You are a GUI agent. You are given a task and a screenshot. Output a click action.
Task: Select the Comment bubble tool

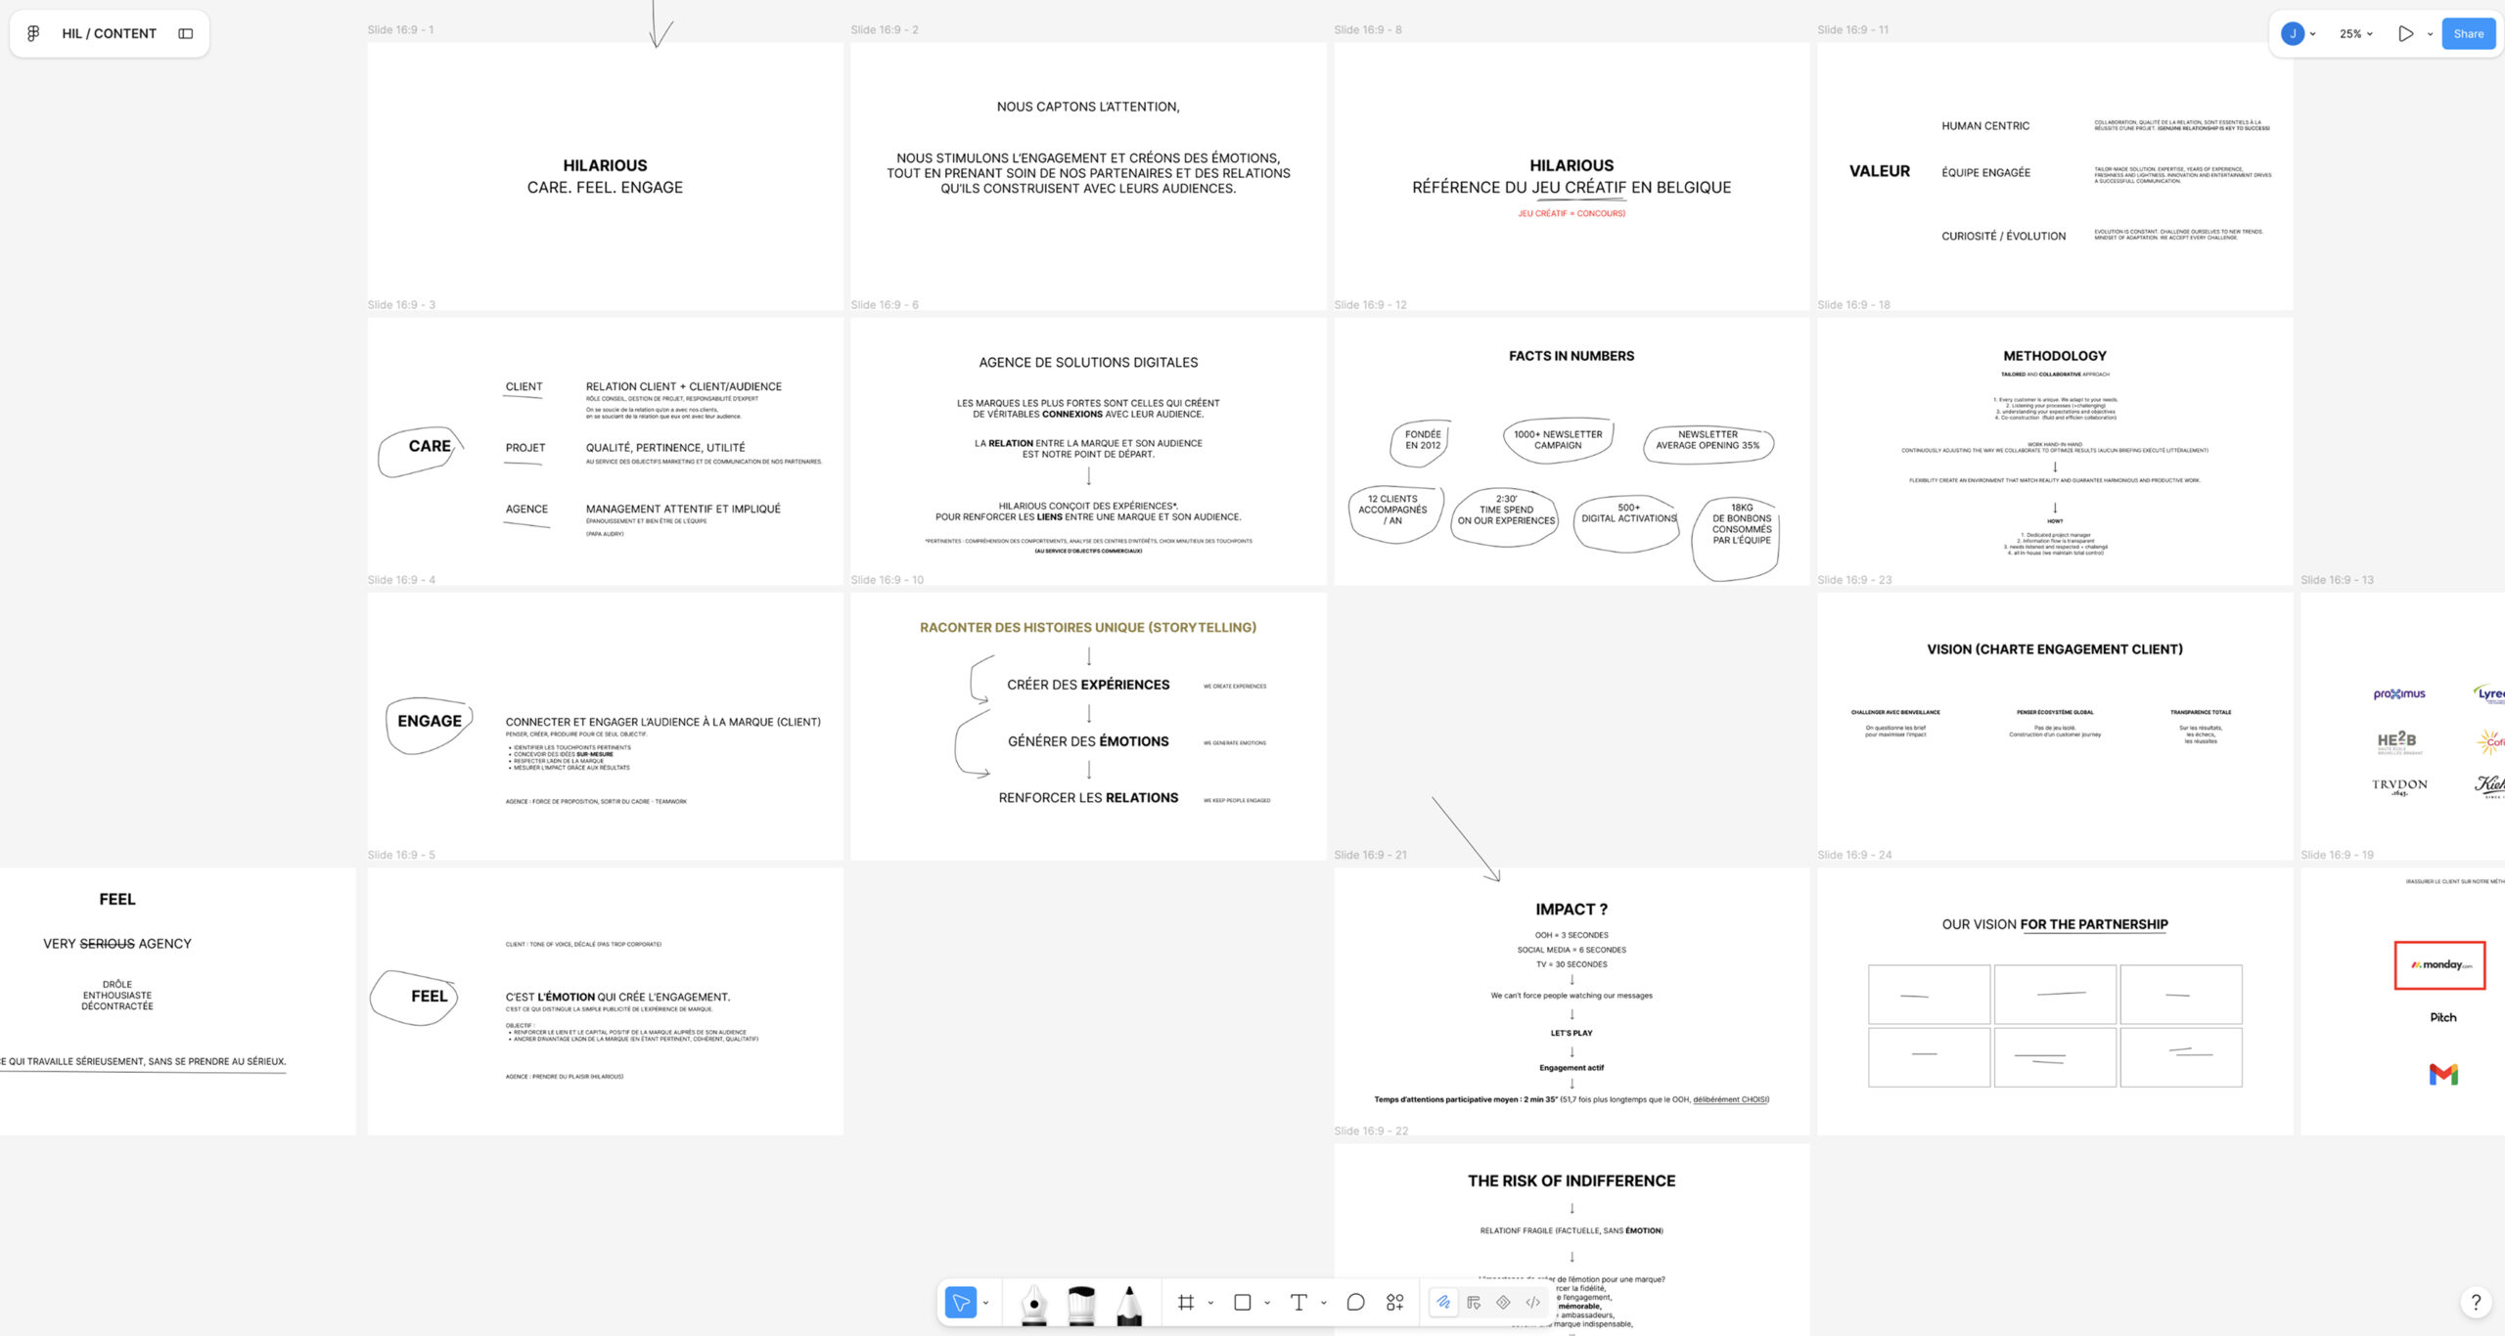pos(1355,1302)
